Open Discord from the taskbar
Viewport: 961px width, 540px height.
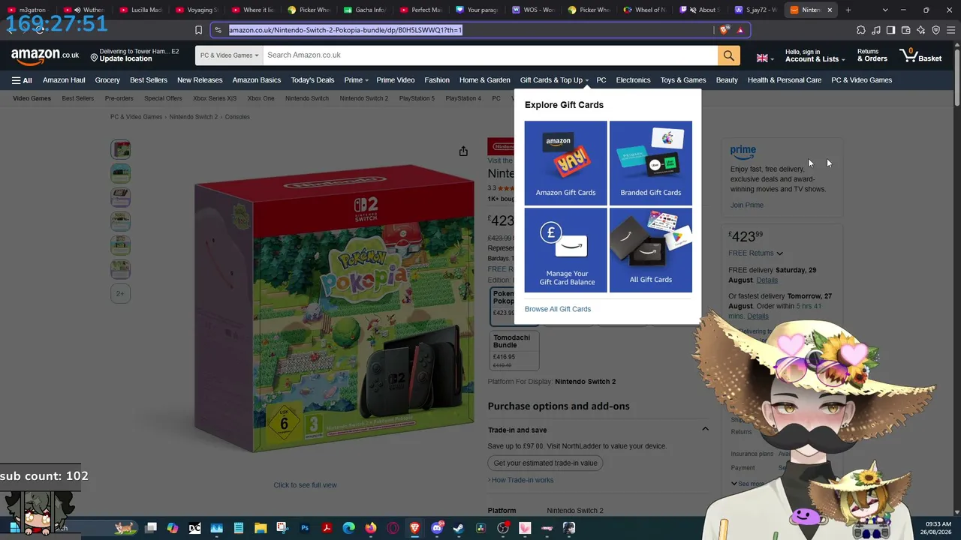[437, 528]
